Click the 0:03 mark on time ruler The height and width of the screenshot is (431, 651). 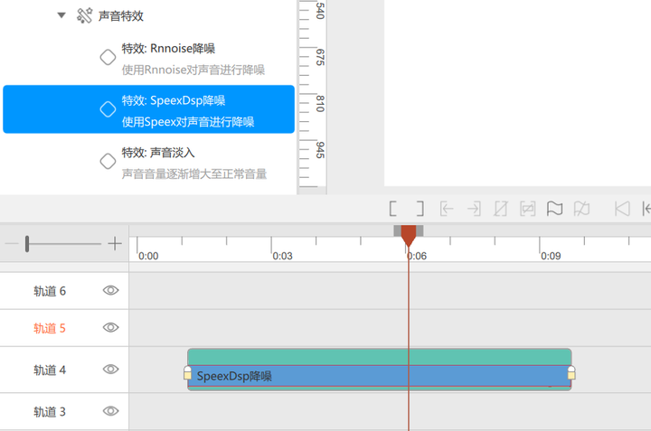coord(282,256)
